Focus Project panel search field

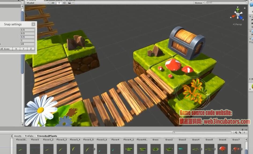pyautogui.click(x=202, y=132)
